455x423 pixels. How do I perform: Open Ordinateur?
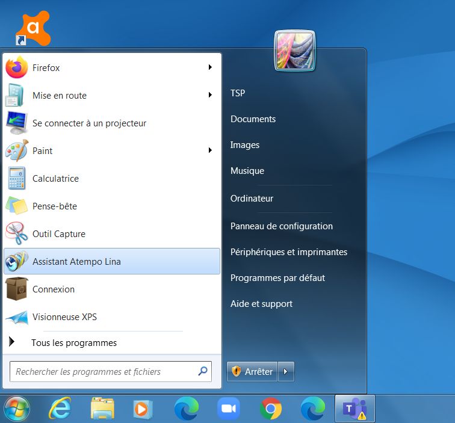[252, 199]
